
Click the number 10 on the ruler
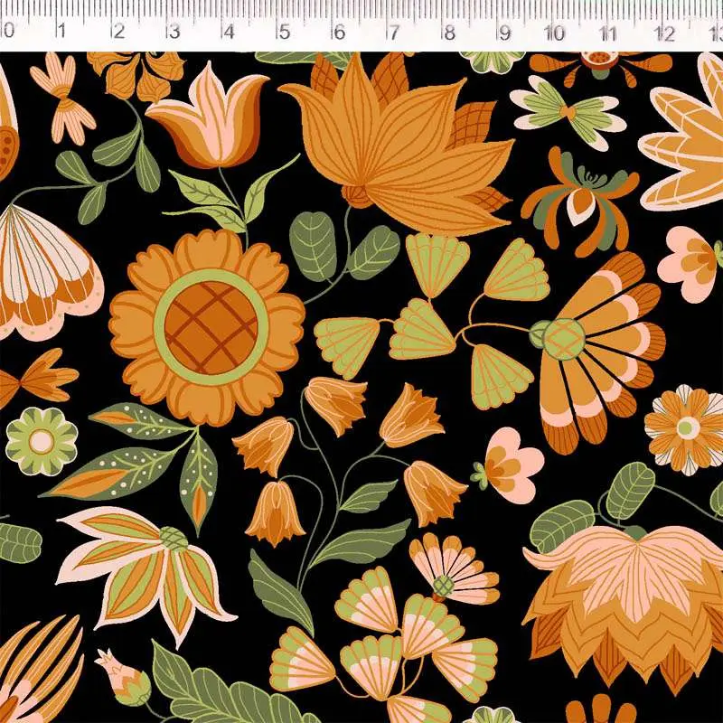pos(554,33)
